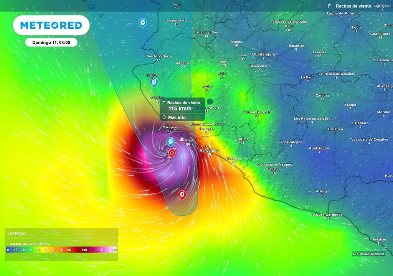Viewport: 393px width, 276px height.
Task: Click the 50 value on the wind legend scale
Action: click(46, 250)
